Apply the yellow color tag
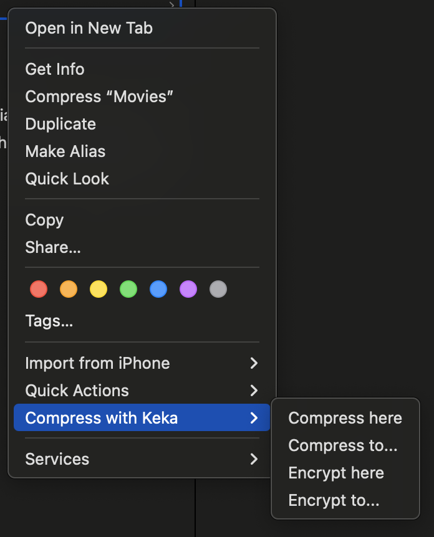The image size is (434, 537). (x=99, y=289)
